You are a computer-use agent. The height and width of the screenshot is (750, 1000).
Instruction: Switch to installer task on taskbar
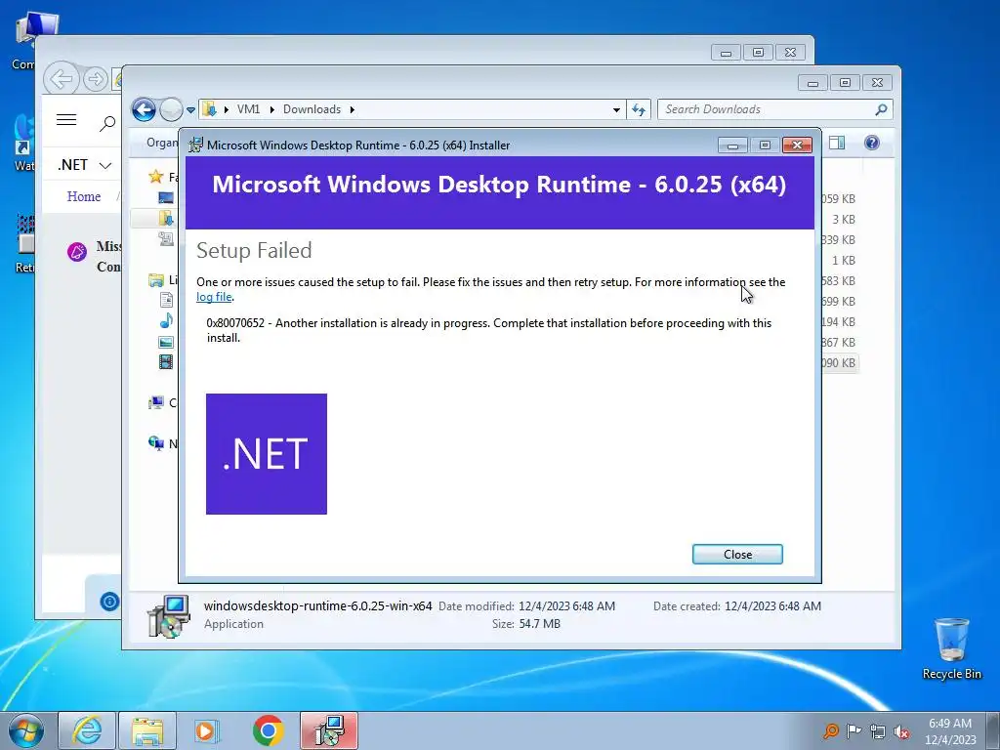tap(329, 730)
